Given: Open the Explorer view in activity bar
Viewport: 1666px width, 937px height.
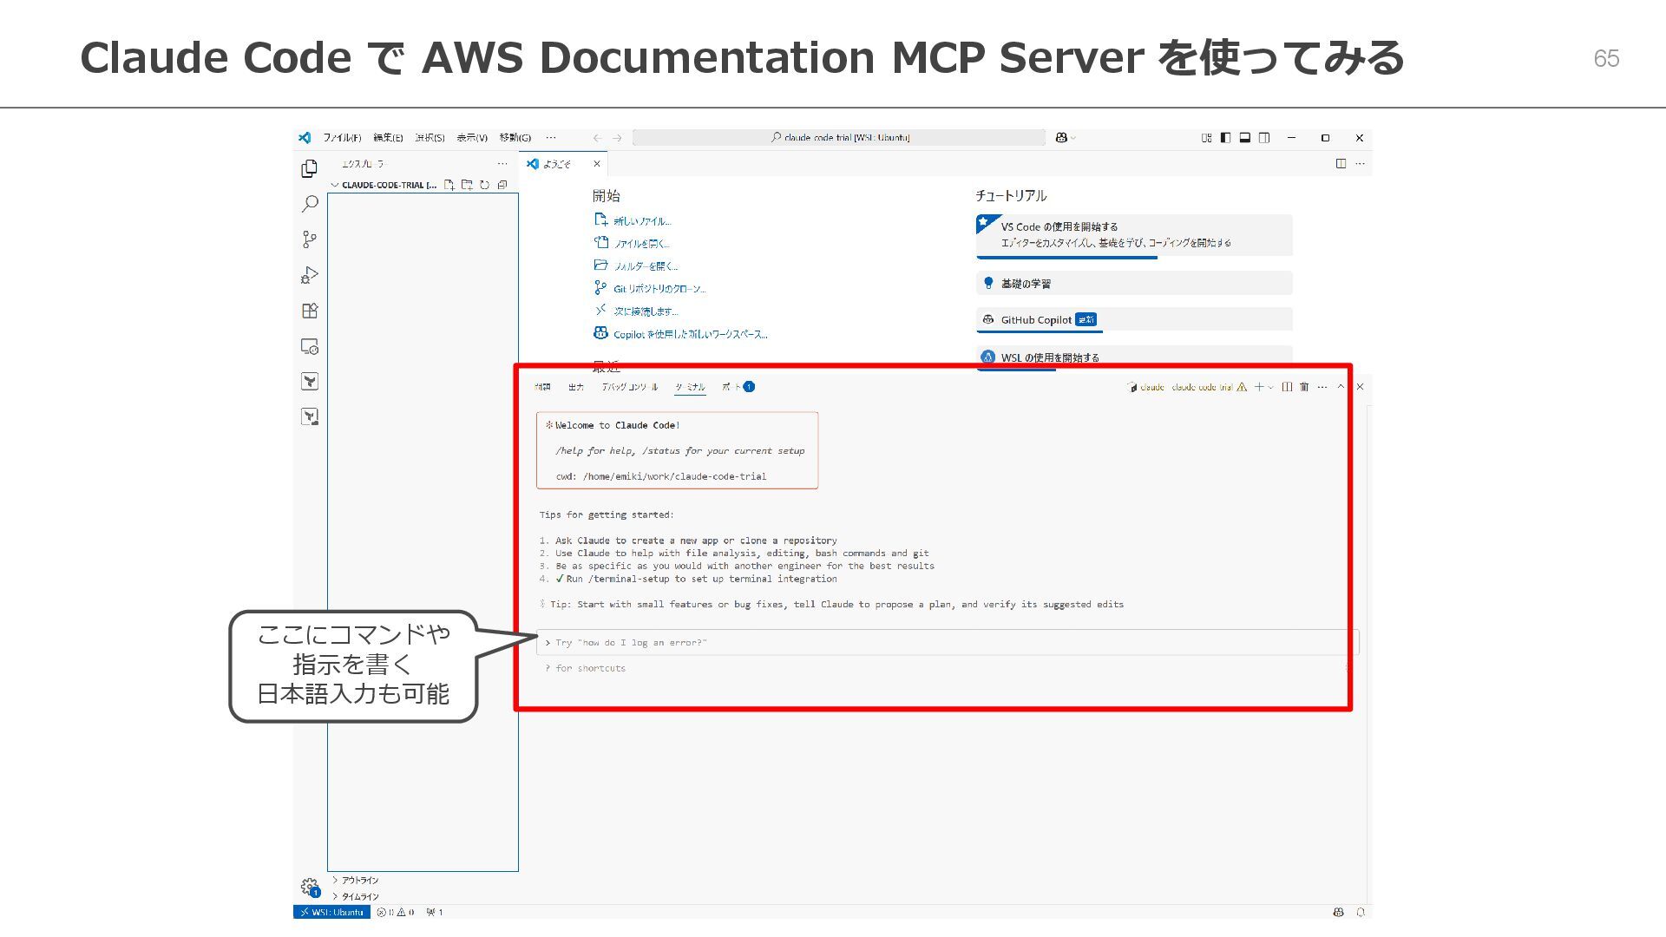Looking at the screenshot, I should [309, 168].
